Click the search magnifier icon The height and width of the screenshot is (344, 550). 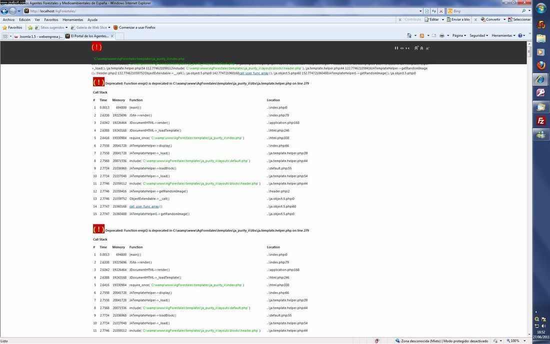coord(523,11)
